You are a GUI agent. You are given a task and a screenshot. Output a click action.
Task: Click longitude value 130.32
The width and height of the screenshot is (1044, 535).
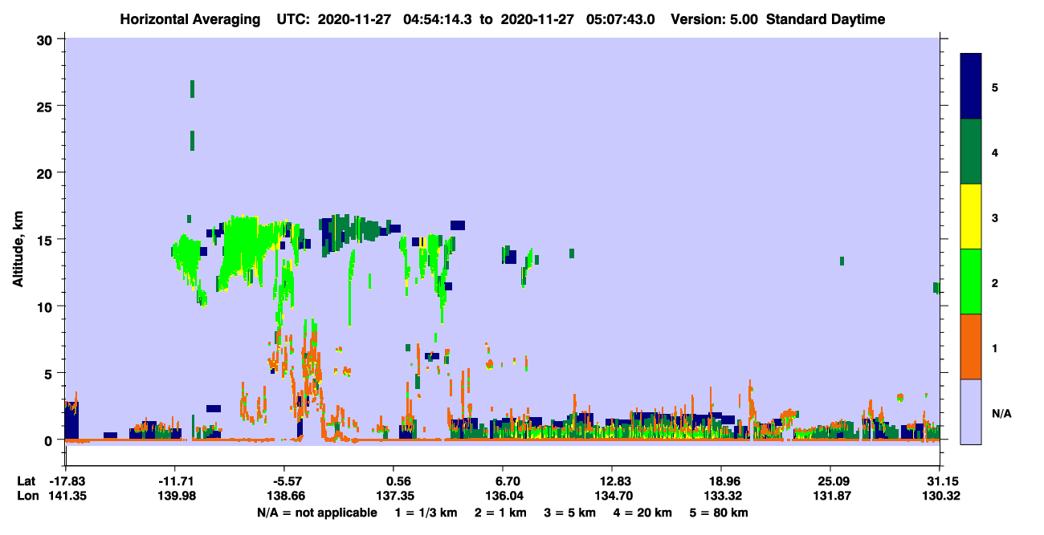click(x=940, y=496)
